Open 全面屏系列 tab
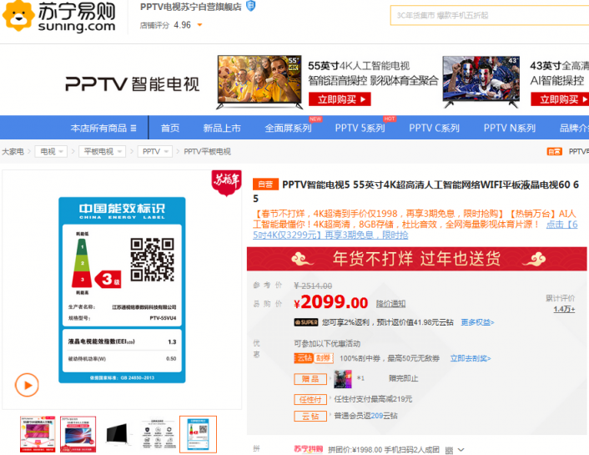This screenshot has height=455, width=589. [x=288, y=129]
